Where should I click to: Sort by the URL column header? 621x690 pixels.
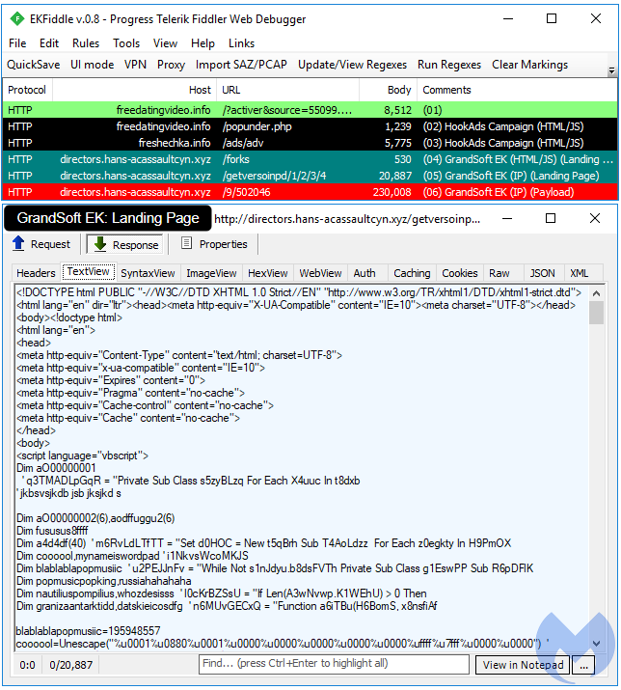click(x=287, y=90)
